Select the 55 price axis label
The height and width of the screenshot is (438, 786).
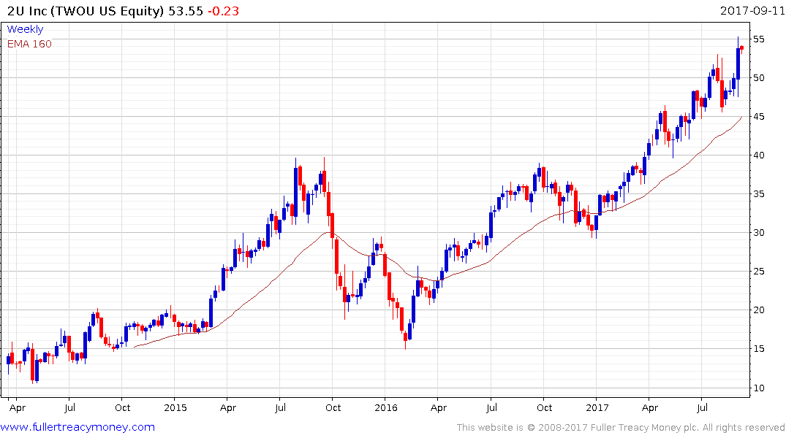pyautogui.click(x=758, y=39)
